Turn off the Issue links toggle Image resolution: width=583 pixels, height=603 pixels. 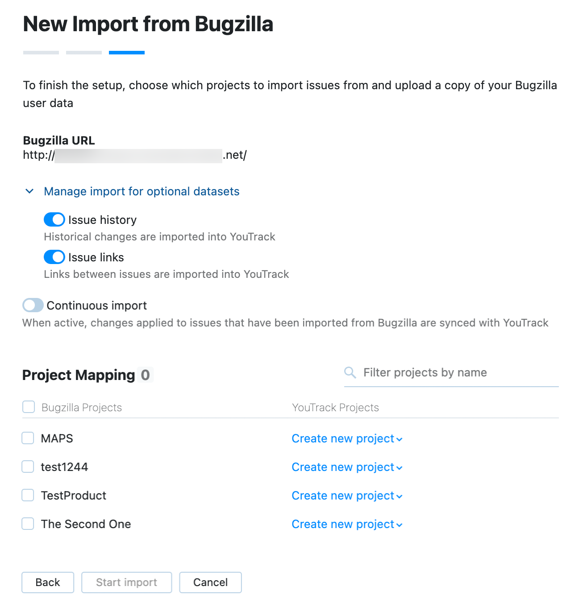coord(54,257)
